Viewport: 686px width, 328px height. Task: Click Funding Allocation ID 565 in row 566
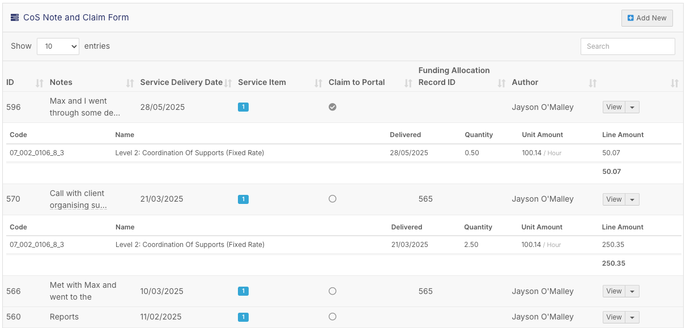pyautogui.click(x=425, y=291)
